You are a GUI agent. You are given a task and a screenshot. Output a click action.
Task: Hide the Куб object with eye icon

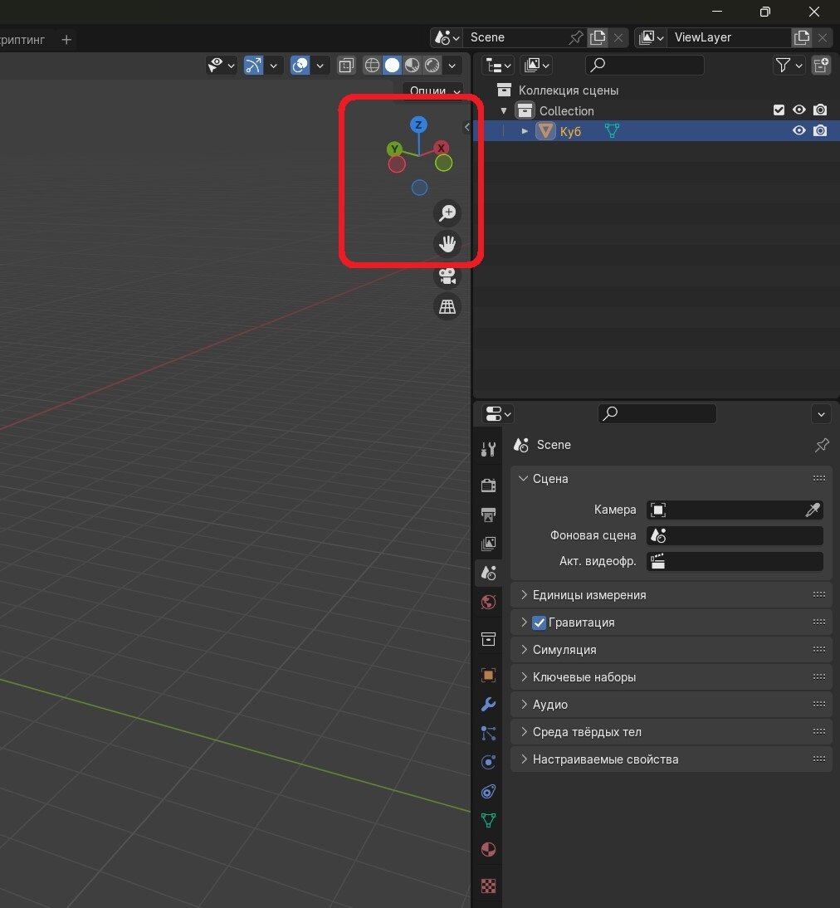[x=798, y=131]
